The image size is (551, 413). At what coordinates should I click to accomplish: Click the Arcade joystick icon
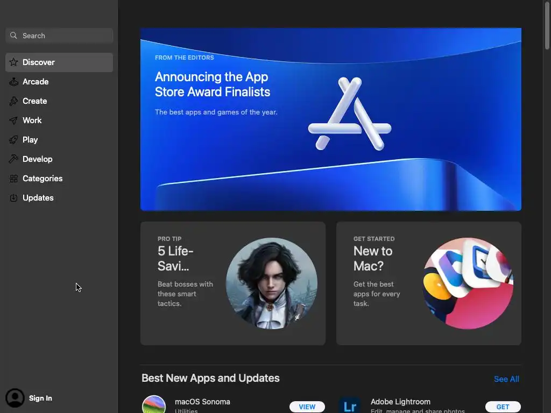(x=13, y=82)
